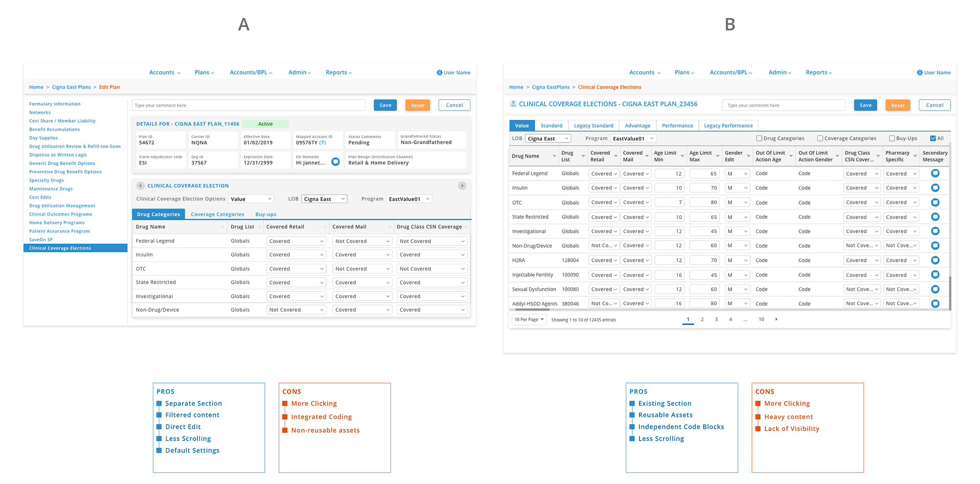
Task: Go to next page arrow in pagination
Action: (x=776, y=319)
